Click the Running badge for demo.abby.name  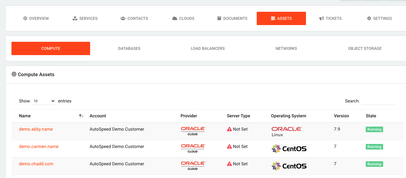[374, 129]
